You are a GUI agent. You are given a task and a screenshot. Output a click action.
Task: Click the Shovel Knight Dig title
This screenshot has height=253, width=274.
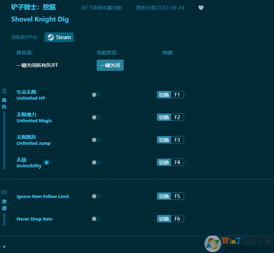coord(40,19)
